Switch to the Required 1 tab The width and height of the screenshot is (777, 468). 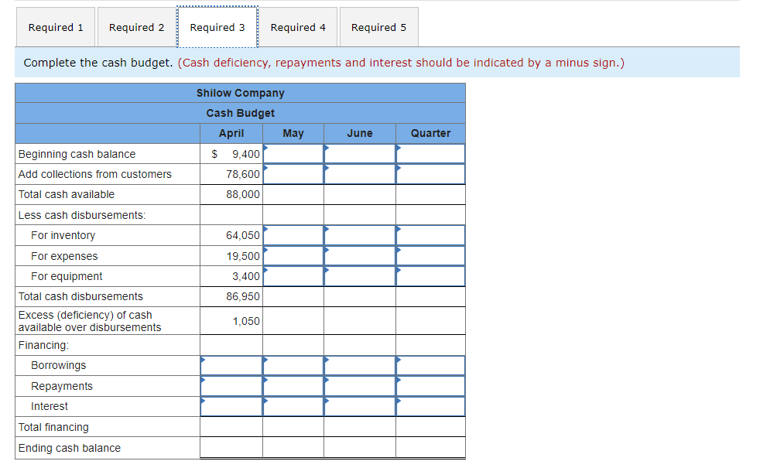(55, 26)
